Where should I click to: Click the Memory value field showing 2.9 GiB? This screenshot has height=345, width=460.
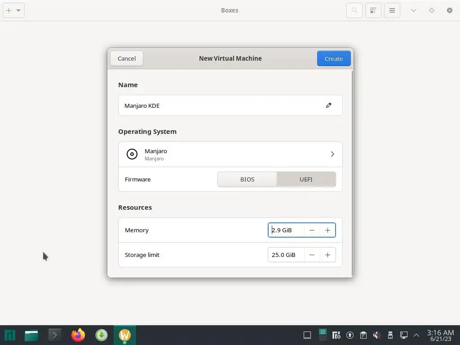coord(286,230)
